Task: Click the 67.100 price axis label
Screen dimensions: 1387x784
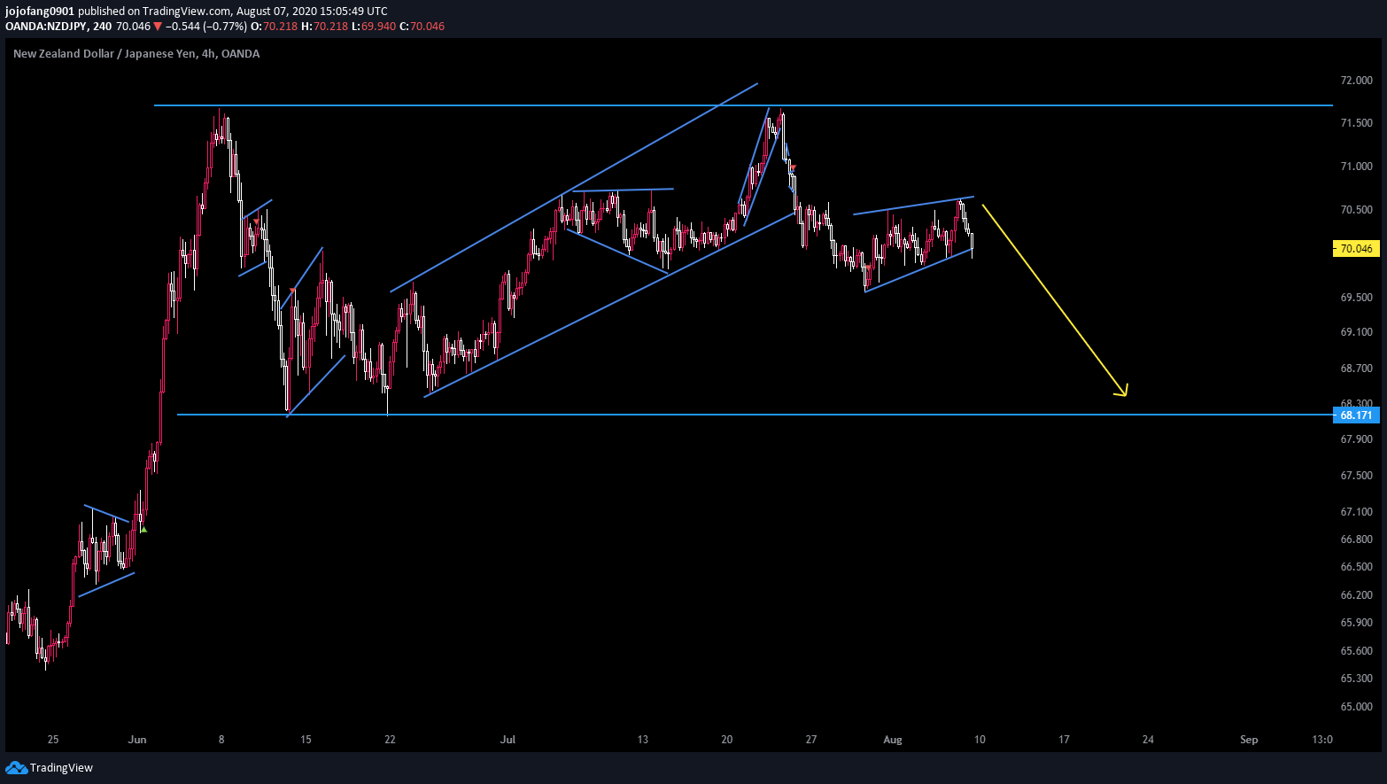Action: tap(1356, 512)
